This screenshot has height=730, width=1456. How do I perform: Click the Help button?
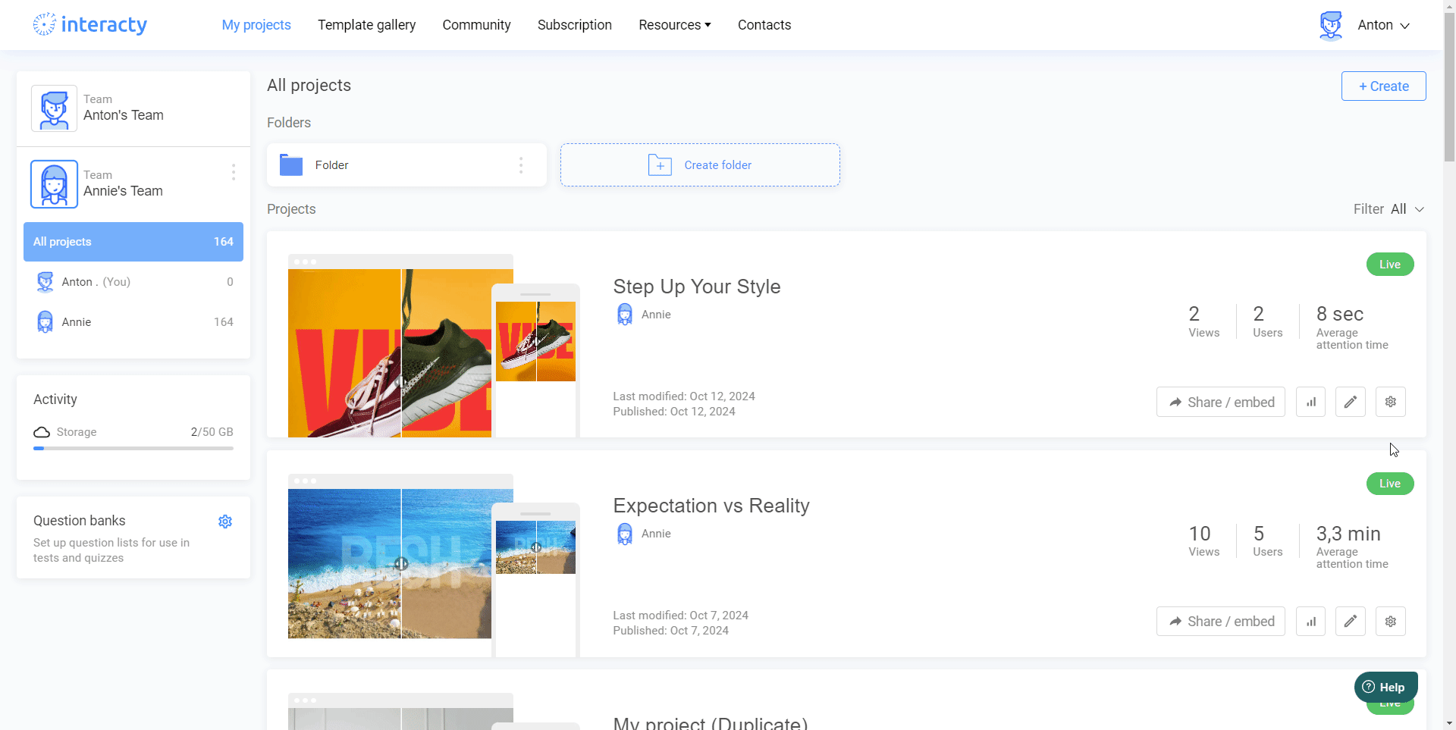[x=1385, y=687]
